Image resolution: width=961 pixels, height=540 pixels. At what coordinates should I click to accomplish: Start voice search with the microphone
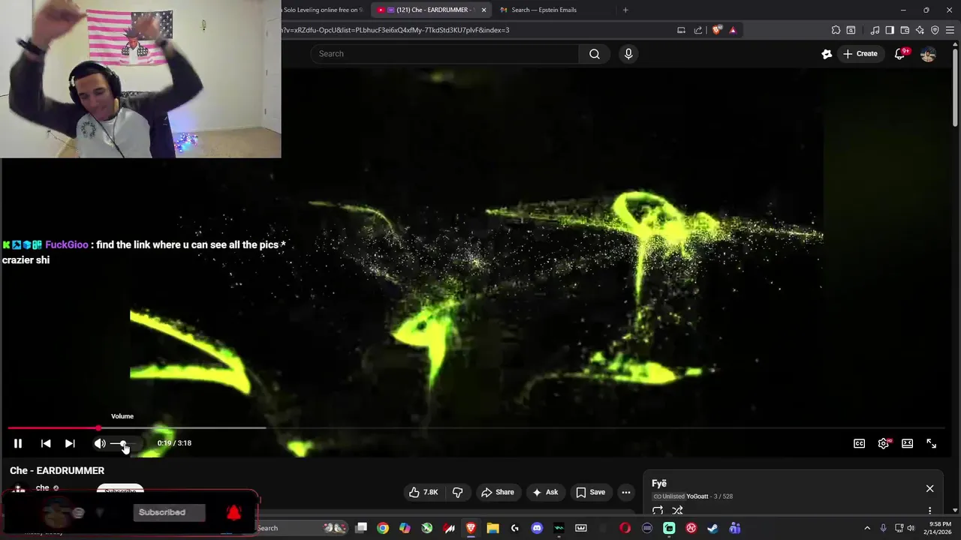628,53
